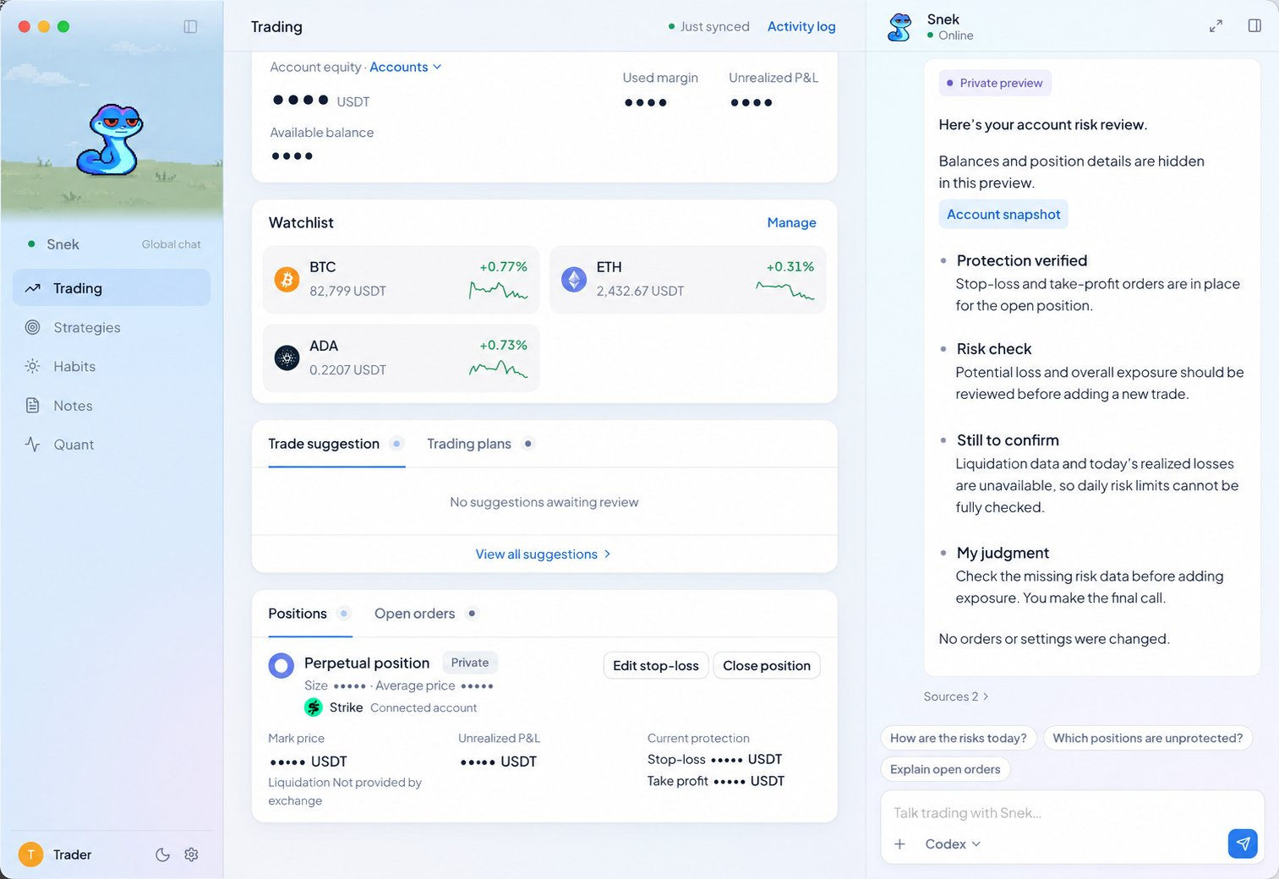
Task: Click Available balance label
Action: tap(321, 133)
